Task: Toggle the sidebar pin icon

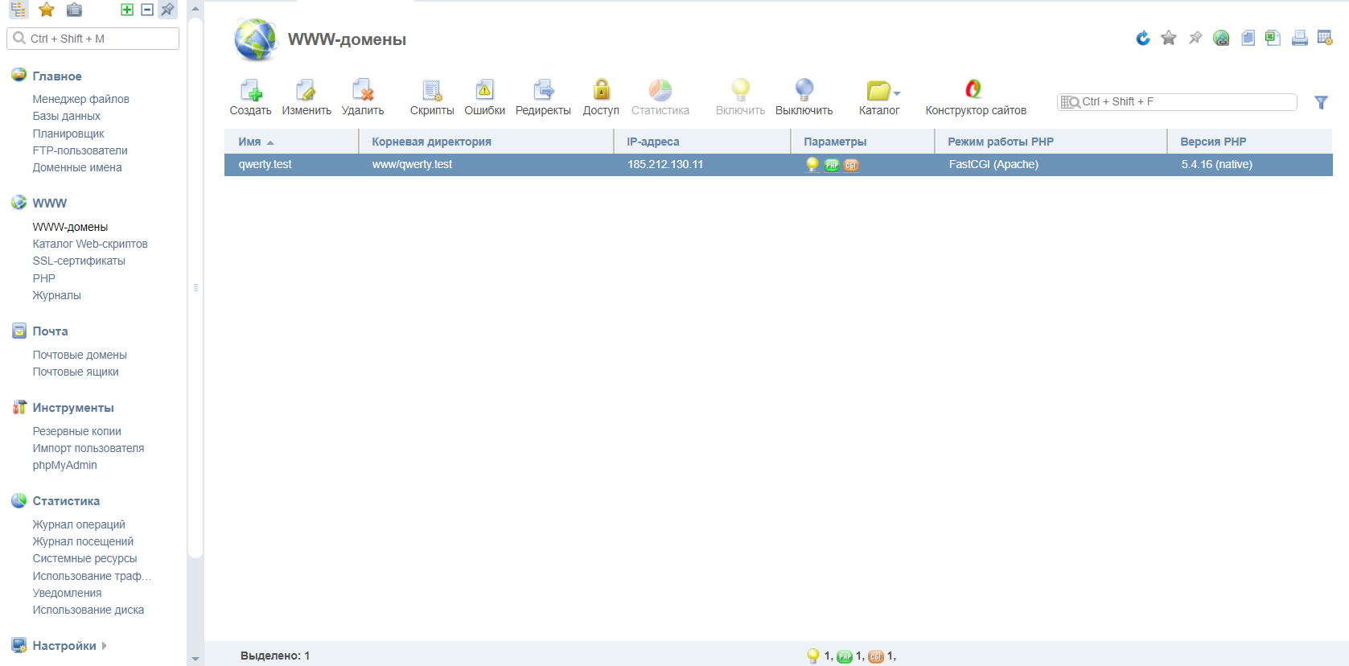Action: point(167,10)
